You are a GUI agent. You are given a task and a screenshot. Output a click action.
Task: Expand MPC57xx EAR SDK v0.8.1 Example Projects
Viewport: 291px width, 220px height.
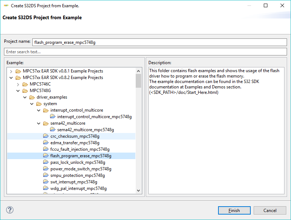pos(11,71)
